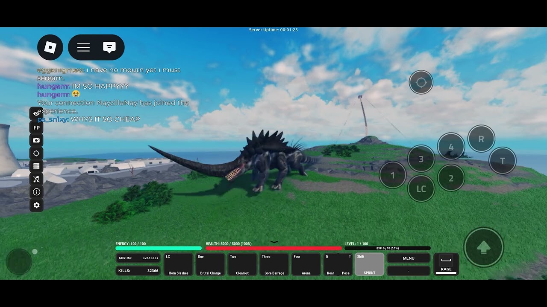Activate the Horn Slashes ability slot

[x=179, y=264]
